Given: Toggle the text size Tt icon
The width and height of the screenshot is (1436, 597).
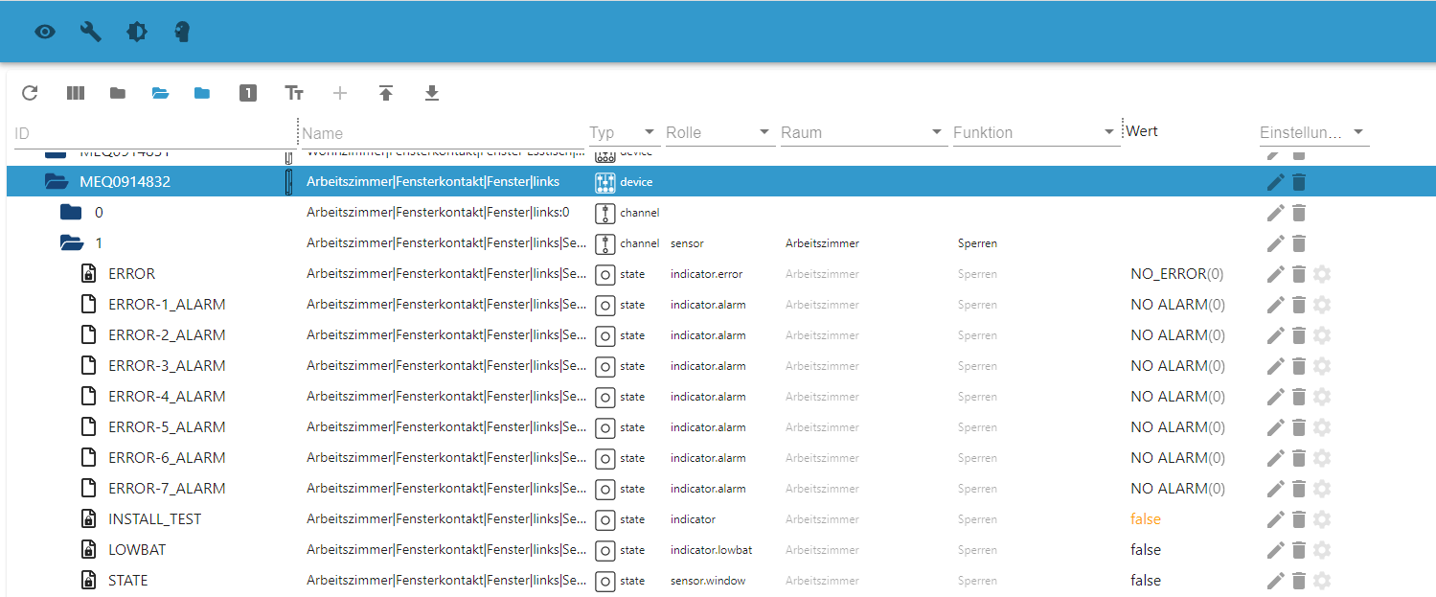Looking at the screenshot, I should click(x=294, y=93).
